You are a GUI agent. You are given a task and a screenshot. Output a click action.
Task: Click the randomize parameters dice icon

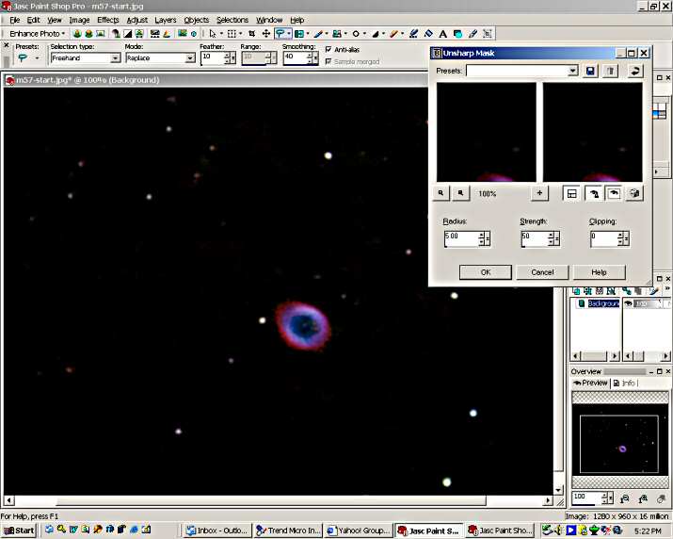635,193
